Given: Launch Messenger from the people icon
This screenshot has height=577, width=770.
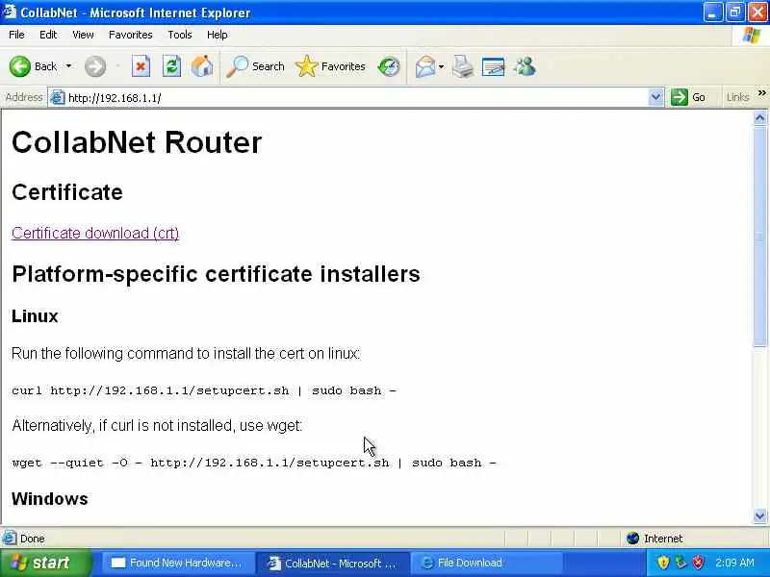Looking at the screenshot, I should point(525,66).
